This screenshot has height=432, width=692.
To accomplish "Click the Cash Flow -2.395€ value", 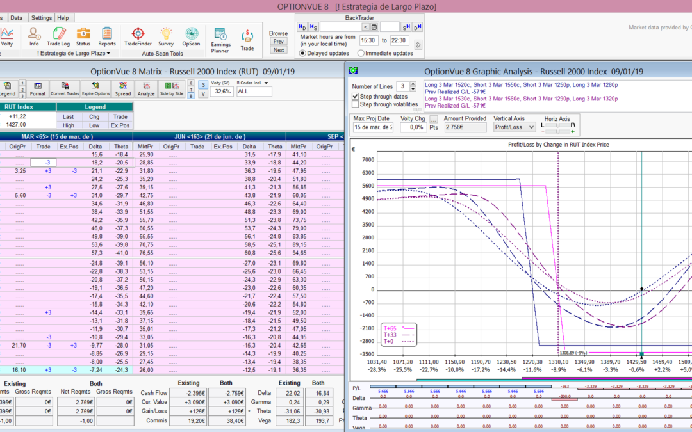I will pyautogui.click(x=188, y=393).
